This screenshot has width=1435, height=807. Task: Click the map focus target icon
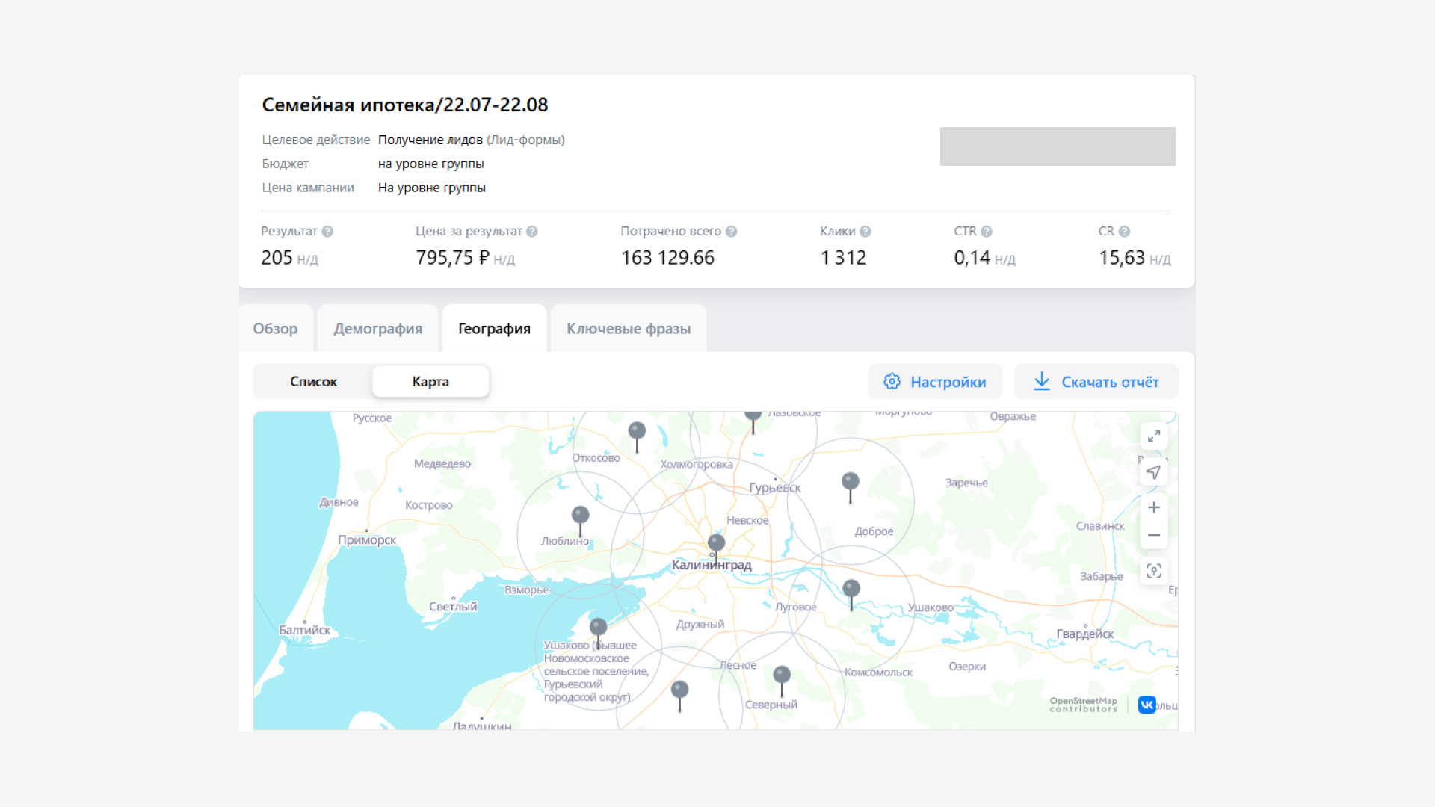tap(1154, 571)
